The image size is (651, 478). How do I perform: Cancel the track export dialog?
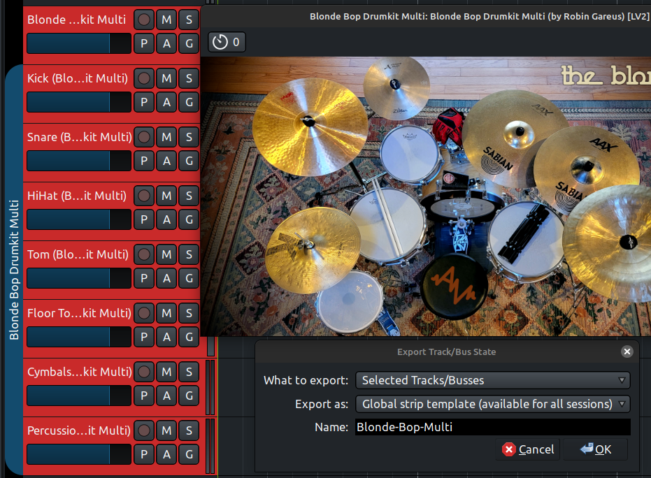528,449
